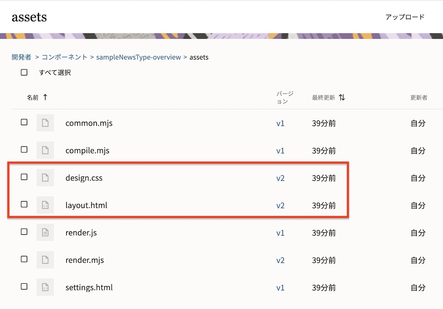The width and height of the screenshot is (443, 309).
Task: Click the file icon beside render.mjs
Action: [x=45, y=260]
